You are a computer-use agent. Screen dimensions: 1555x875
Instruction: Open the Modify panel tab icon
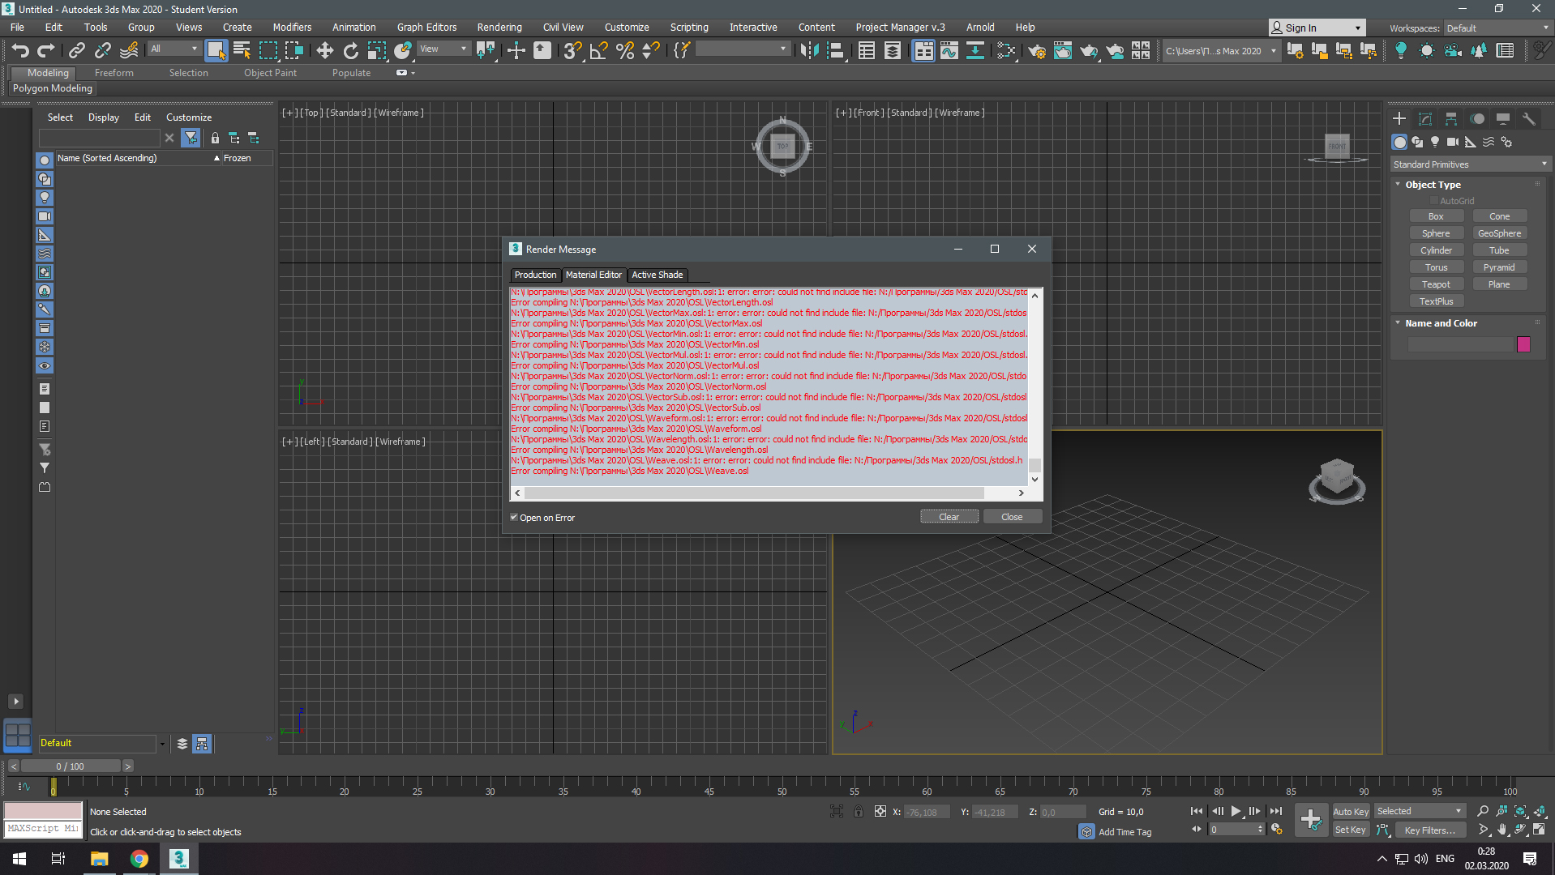click(1424, 119)
